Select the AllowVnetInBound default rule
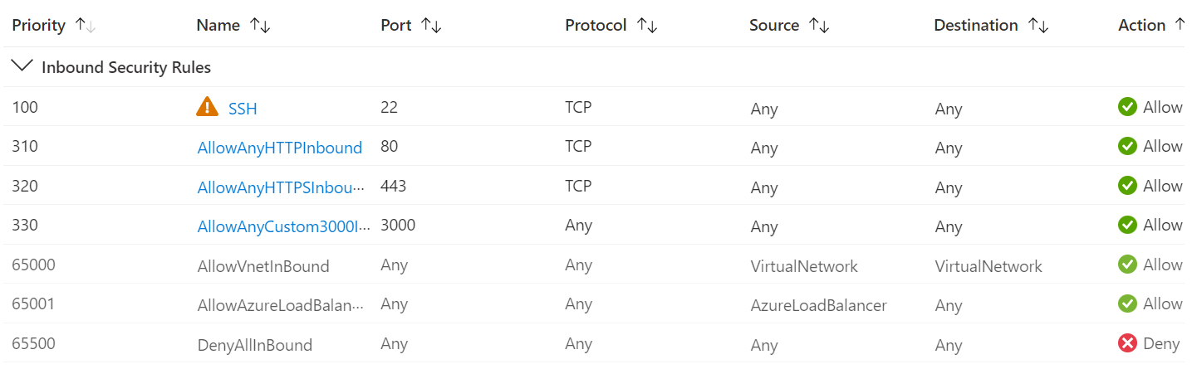 (x=263, y=266)
